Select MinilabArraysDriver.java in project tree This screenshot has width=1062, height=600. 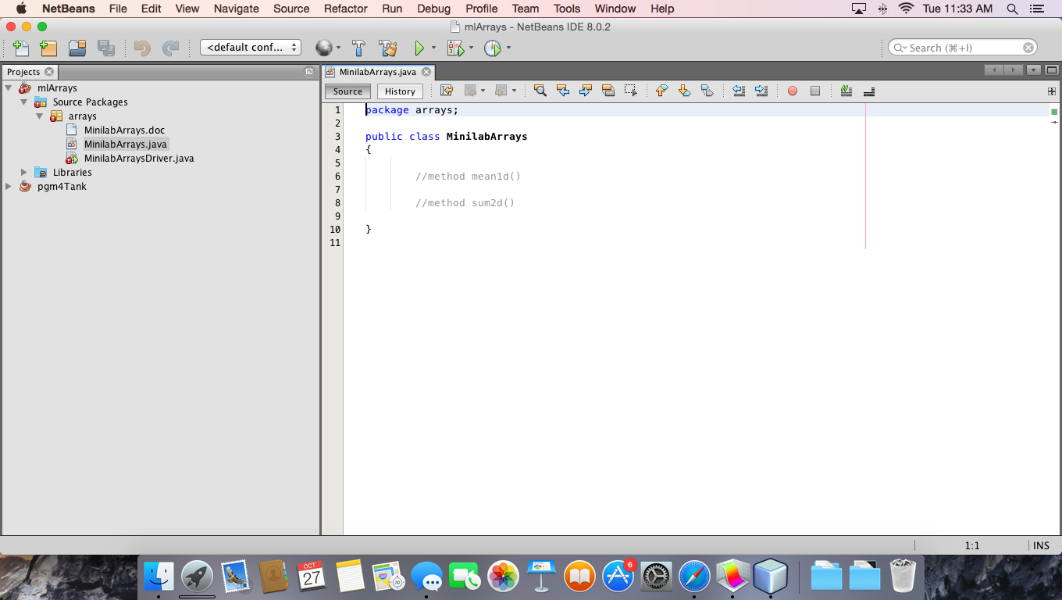pyautogui.click(x=138, y=159)
